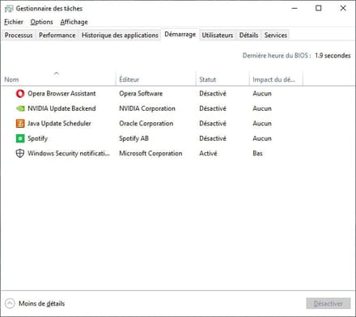The image size is (356, 317).
Task: Click Aucun impact in NVIDIA row
Action: [x=262, y=108]
